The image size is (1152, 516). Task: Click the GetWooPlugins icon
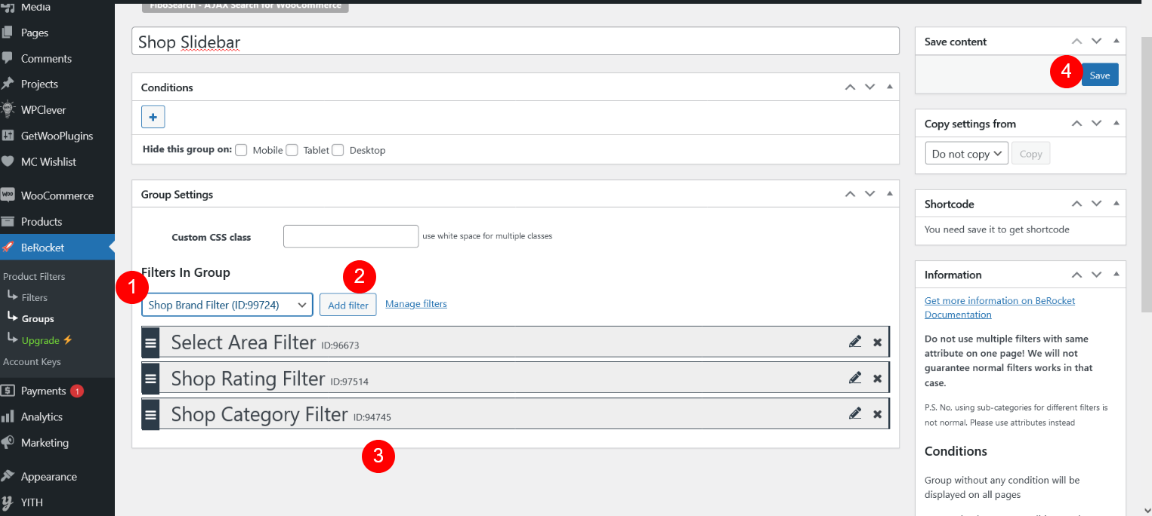[8, 136]
